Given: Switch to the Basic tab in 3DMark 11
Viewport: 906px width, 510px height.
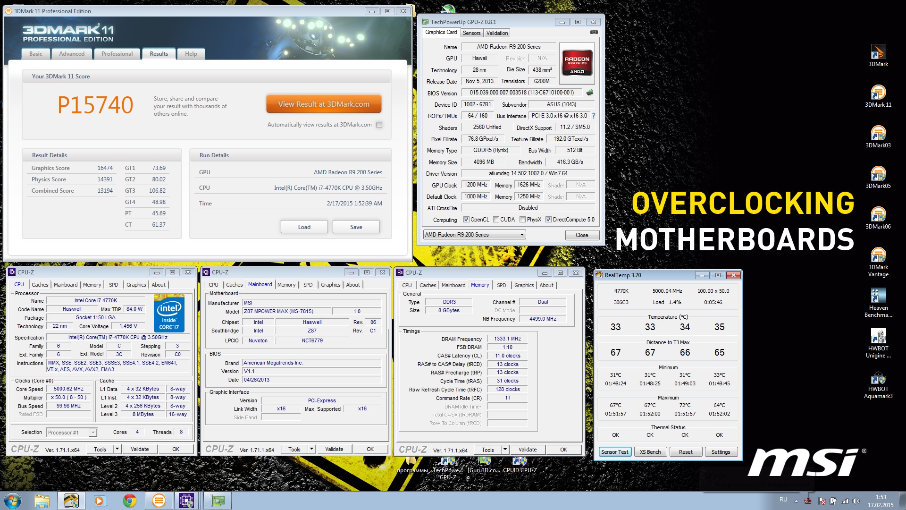Looking at the screenshot, I should click(x=36, y=54).
